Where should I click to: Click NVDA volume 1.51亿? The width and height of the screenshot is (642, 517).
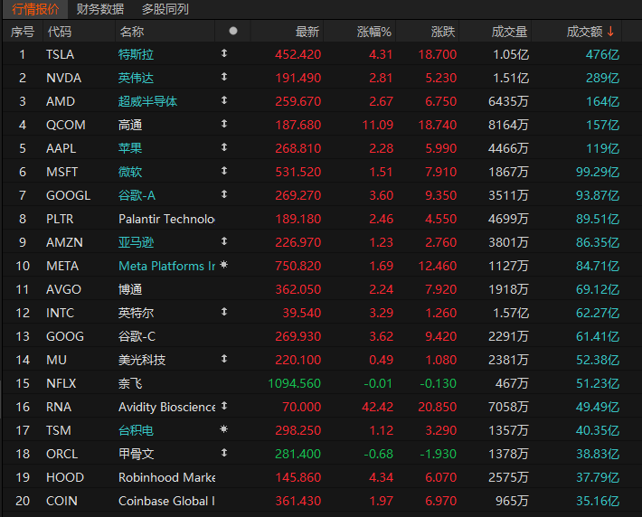pos(511,78)
